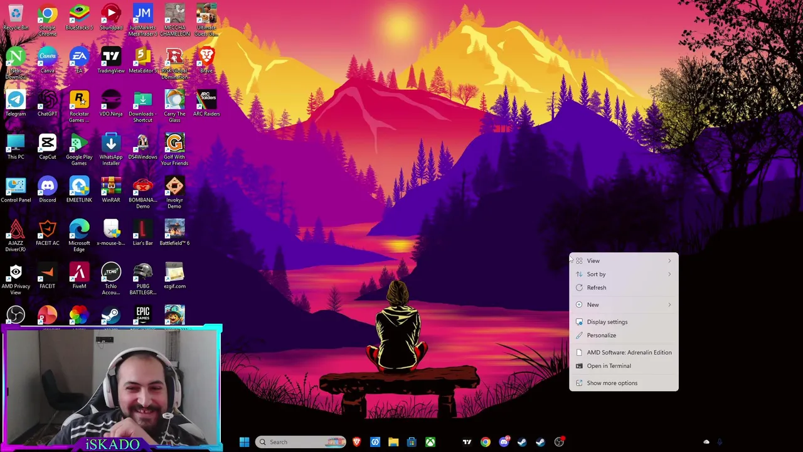
Task: Select the Liar's Bar game icon
Action: click(142, 234)
